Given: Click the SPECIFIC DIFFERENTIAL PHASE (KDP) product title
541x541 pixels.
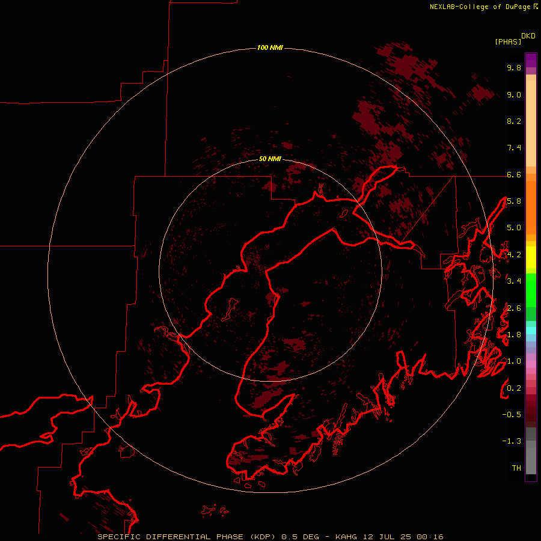Looking at the screenshot, I should [x=188, y=537].
